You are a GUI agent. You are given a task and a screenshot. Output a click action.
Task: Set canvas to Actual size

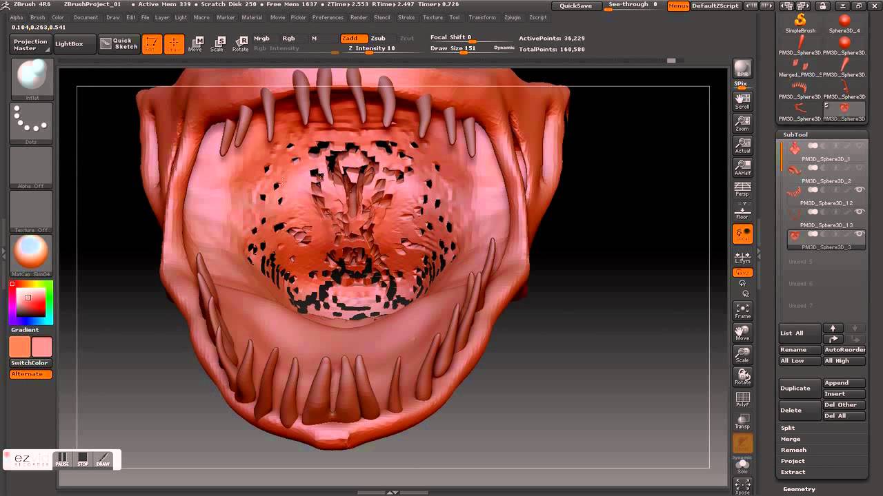[x=742, y=146]
